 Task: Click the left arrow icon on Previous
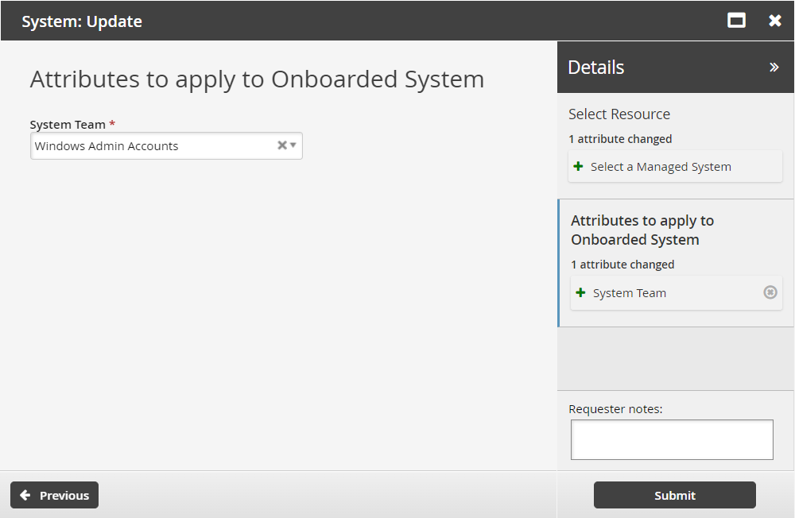coord(25,495)
